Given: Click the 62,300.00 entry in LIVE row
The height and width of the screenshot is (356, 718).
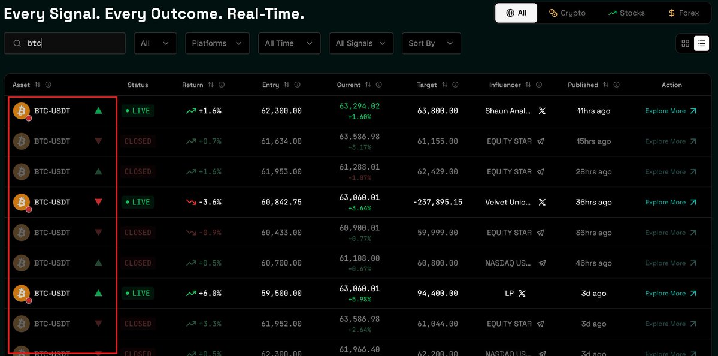Looking at the screenshot, I should [281, 111].
